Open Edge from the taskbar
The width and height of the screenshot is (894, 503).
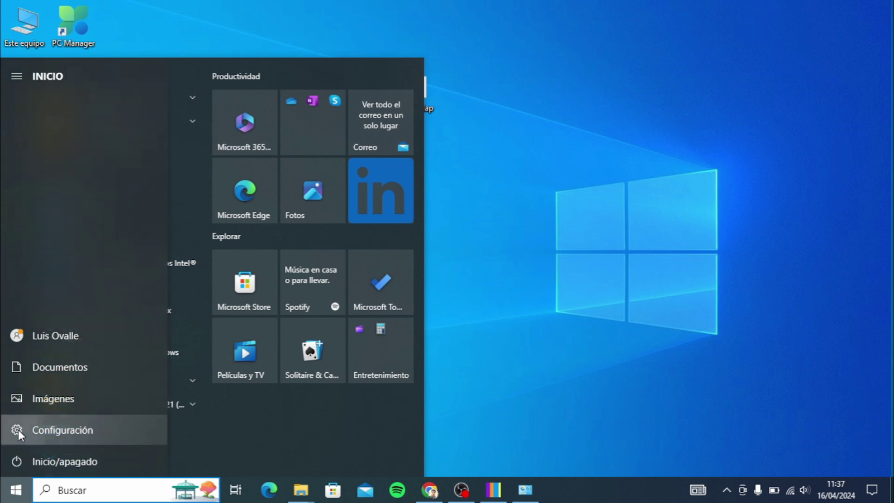pyautogui.click(x=269, y=490)
